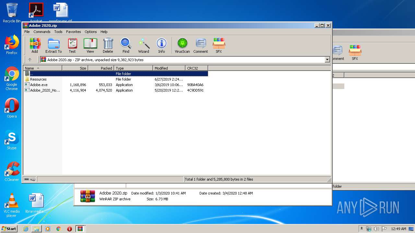
Task: Open libraryresta Word document on desktop
Action: tap(36, 203)
